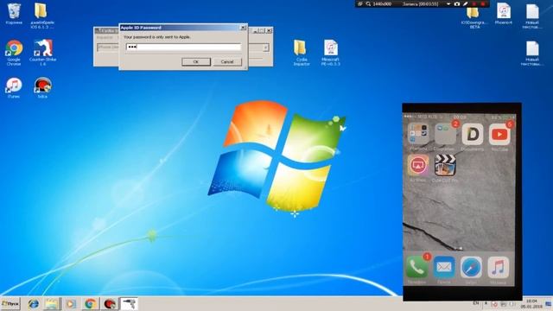Image resolution: width=553 pixels, height=311 pixels.
Task: Tap Safari in the iPhone dock
Action: [x=471, y=267]
